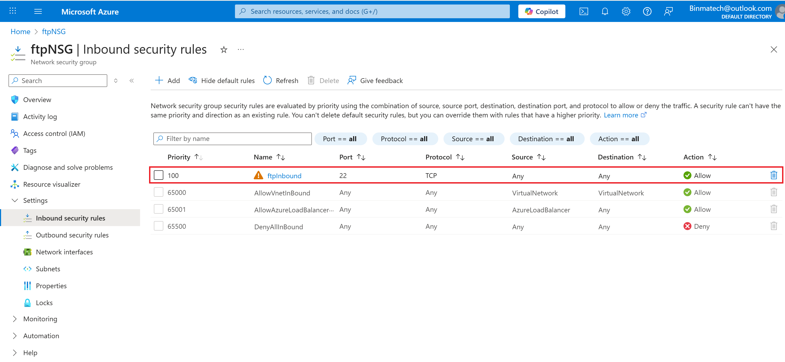This screenshot has width=785, height=362.
Task: Tick the DenyAllInBound rule checkbox
Action: [159, 226]
